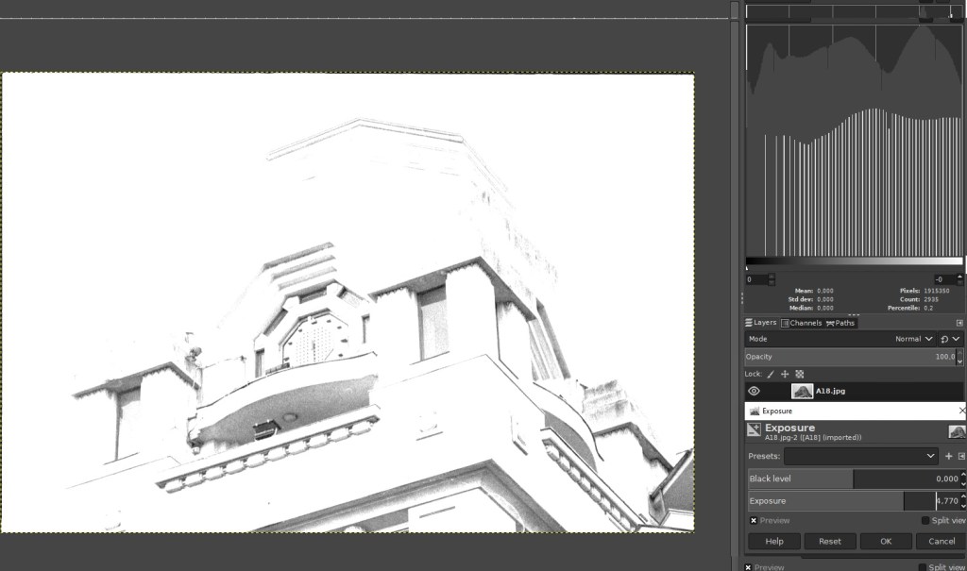Click the Exposure tool icon in dialog header

754,430
